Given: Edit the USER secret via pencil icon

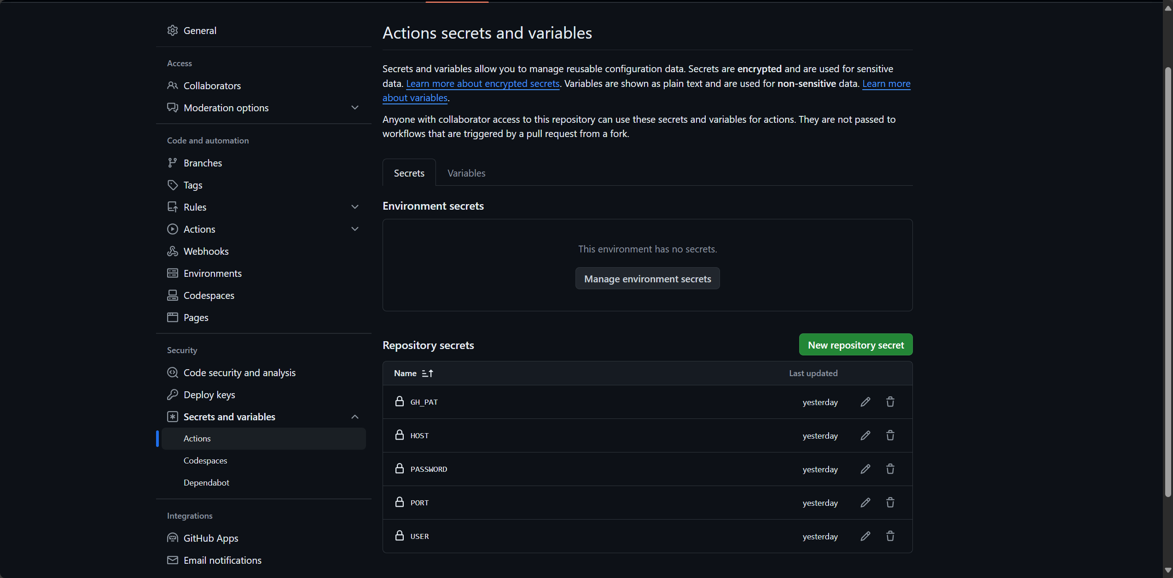Looking at the screenshot, I should [x=865, y=536].
